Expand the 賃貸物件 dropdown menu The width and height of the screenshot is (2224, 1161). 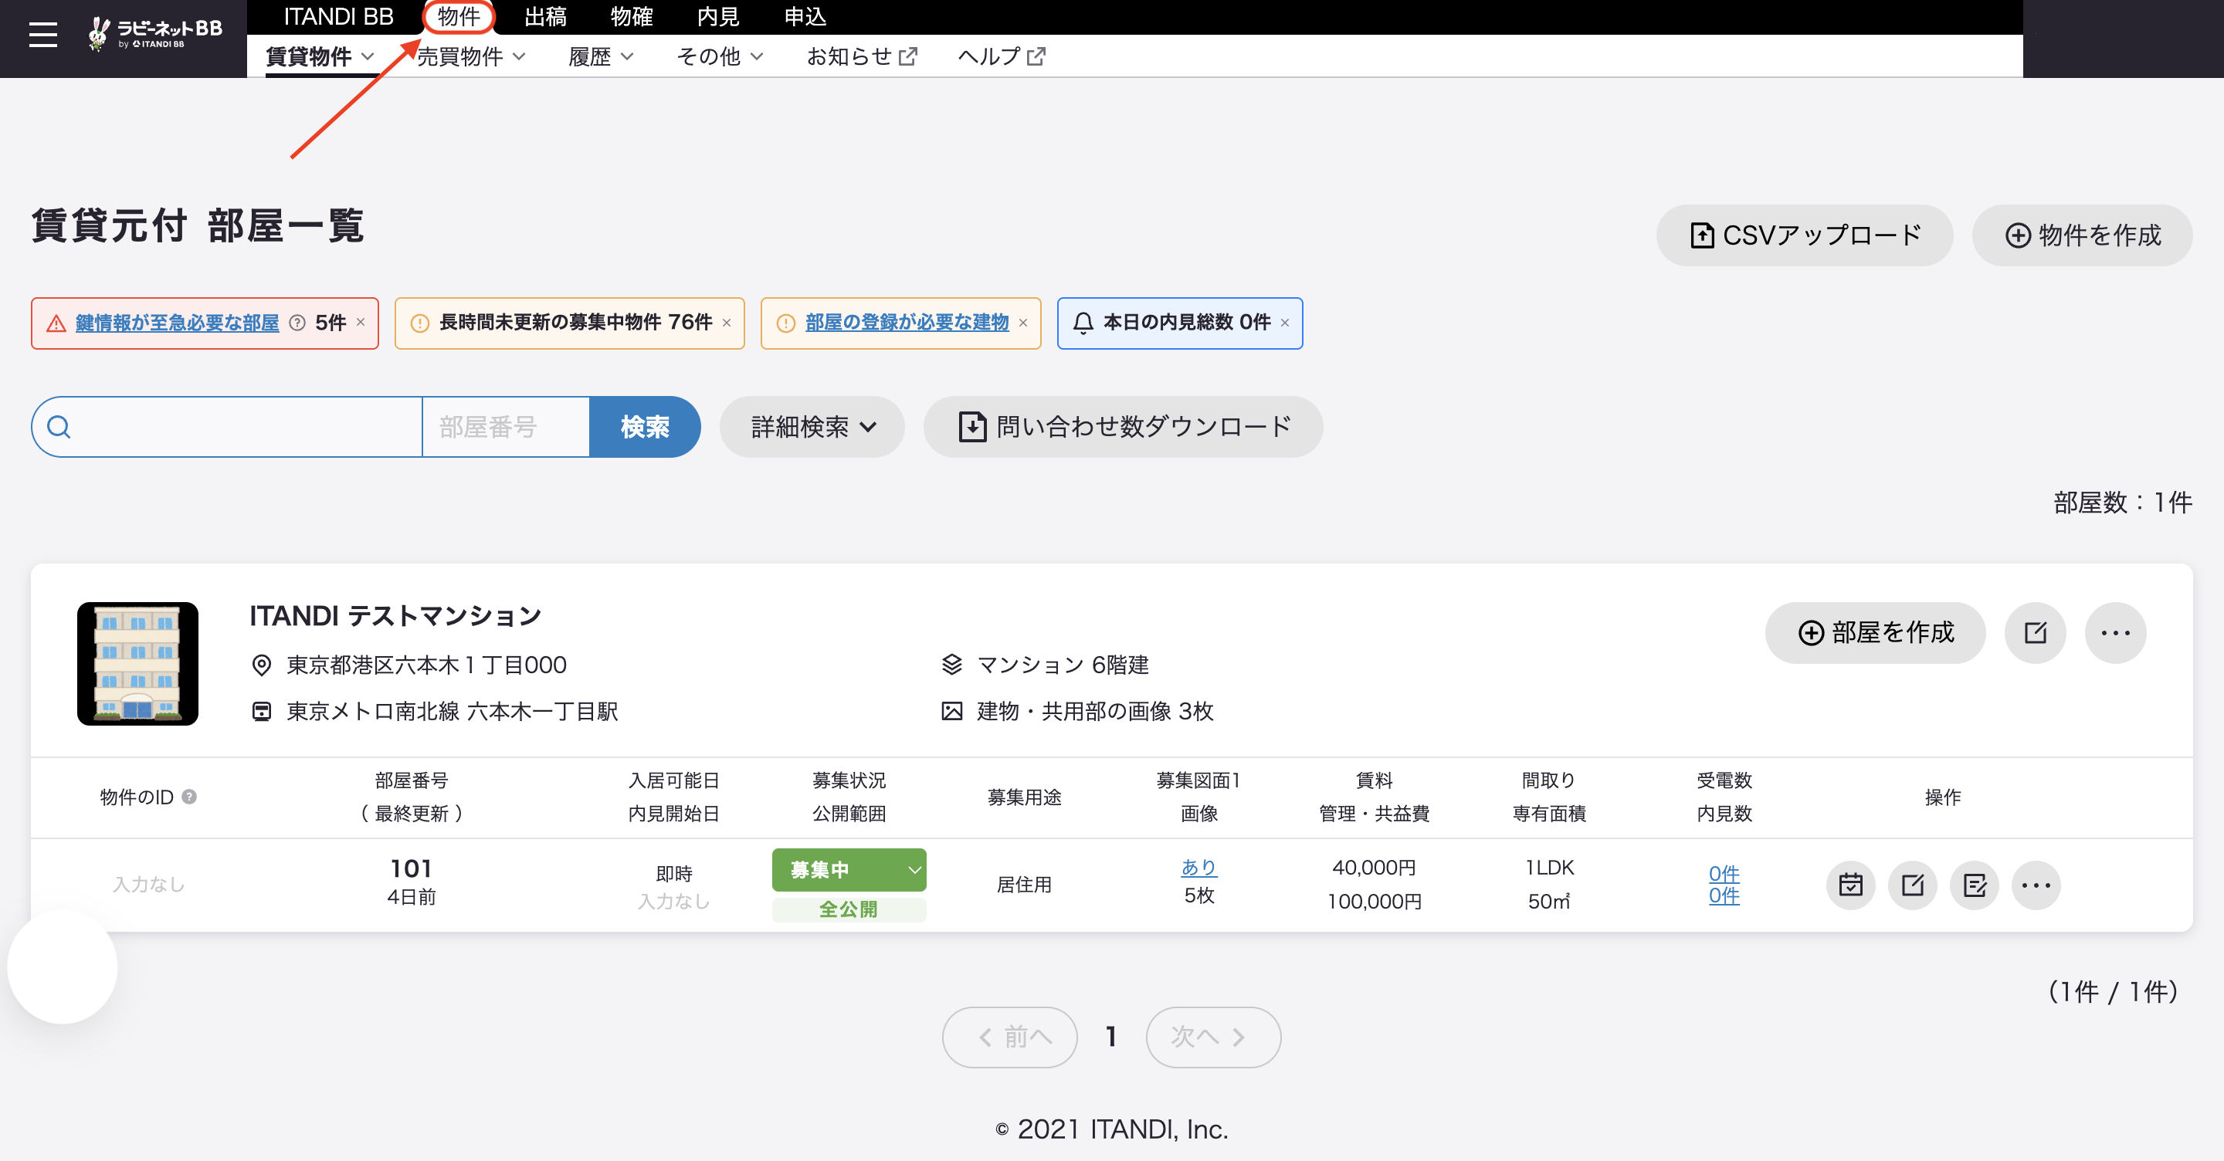[320, 57]
